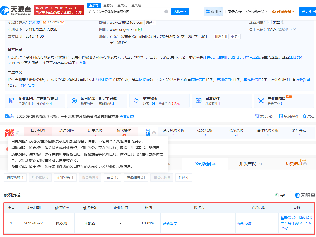Image resolution: width=316 pixels, height=237 pixels.
Task: Open the 企业级产品 dropdown
Action: click(x=257, y=12)
